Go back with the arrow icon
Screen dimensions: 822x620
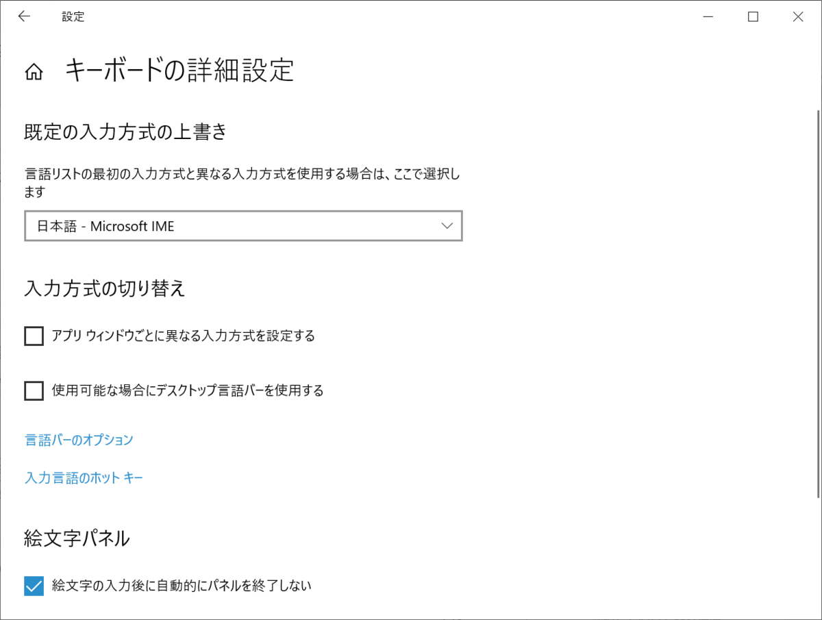coord(25,16)
